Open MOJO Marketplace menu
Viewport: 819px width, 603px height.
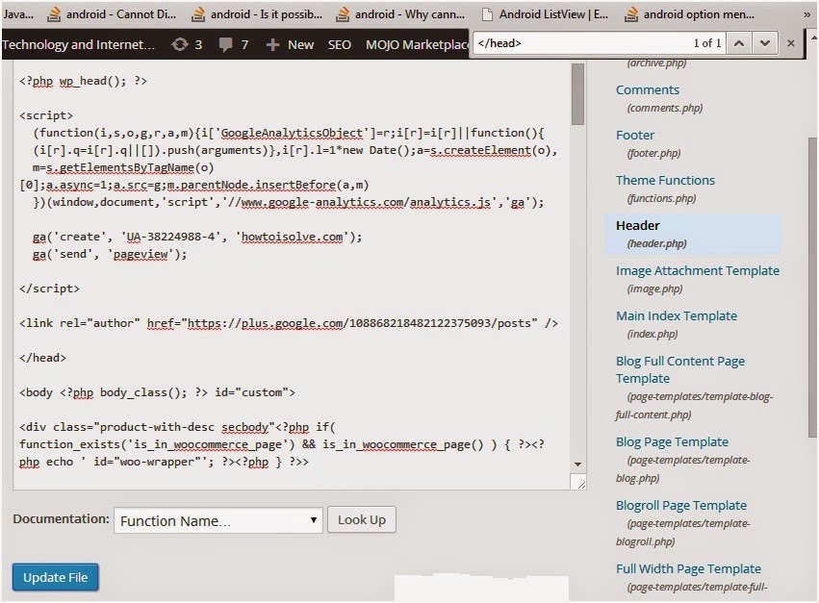417,45
